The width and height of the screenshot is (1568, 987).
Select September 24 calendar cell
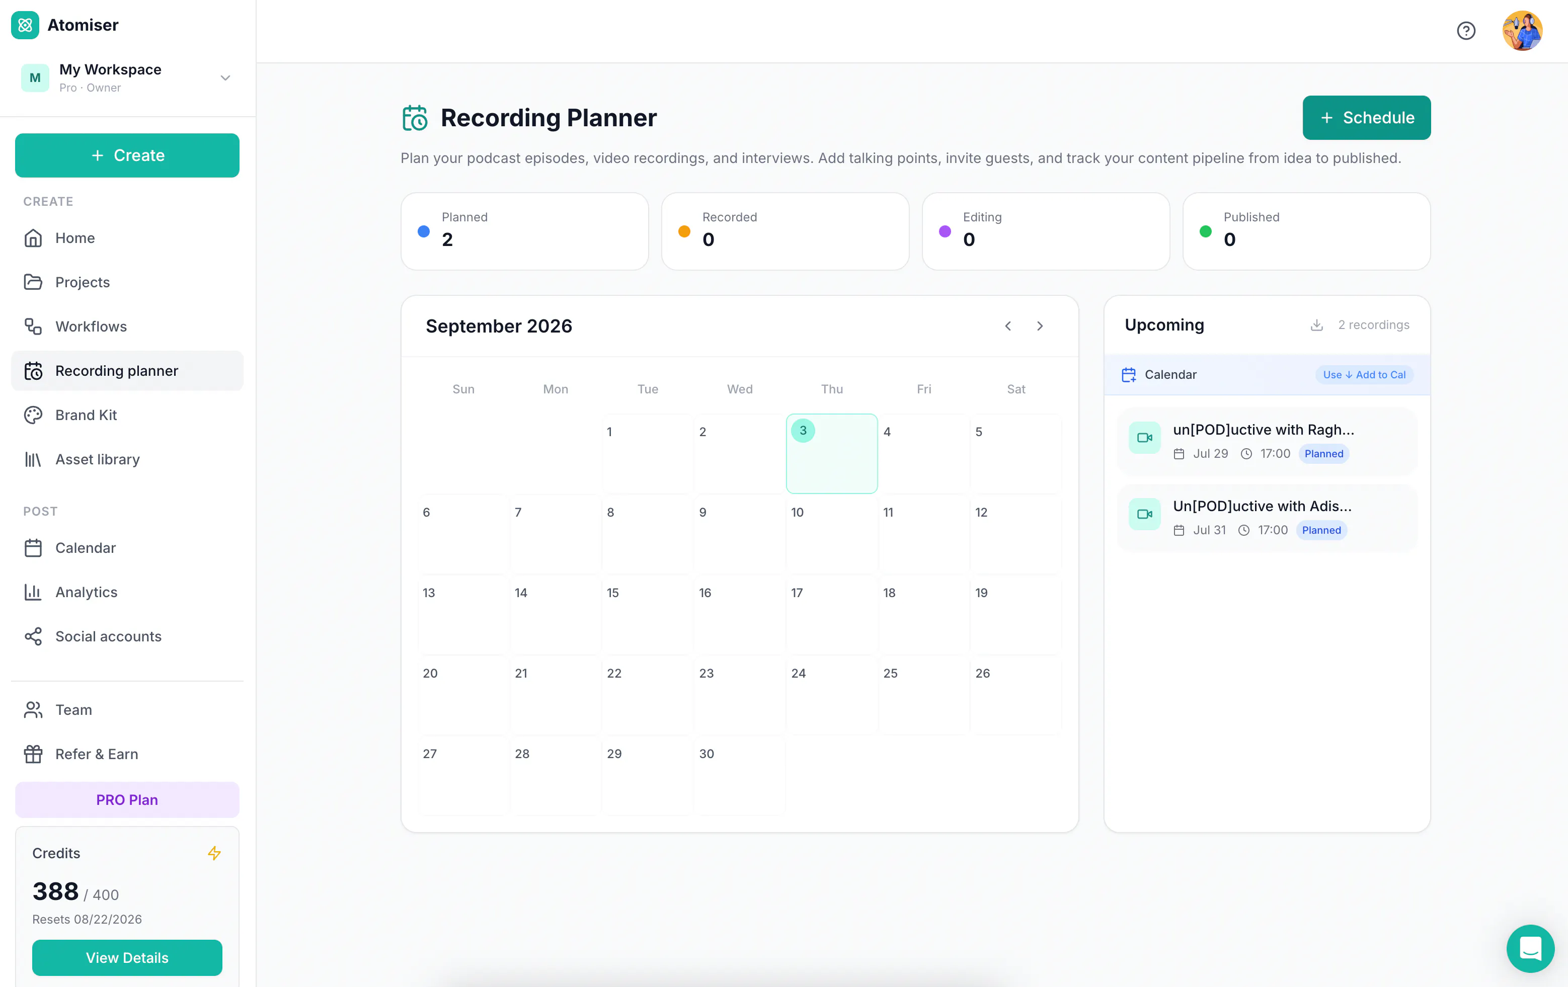click(x=831, y=695)
